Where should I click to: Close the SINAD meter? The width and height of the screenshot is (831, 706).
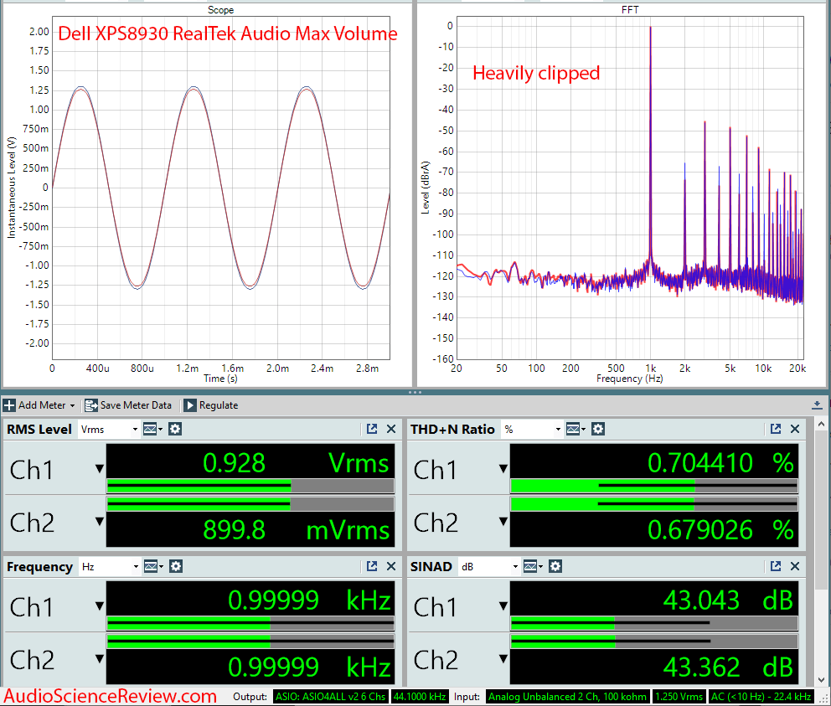point(795,566)
